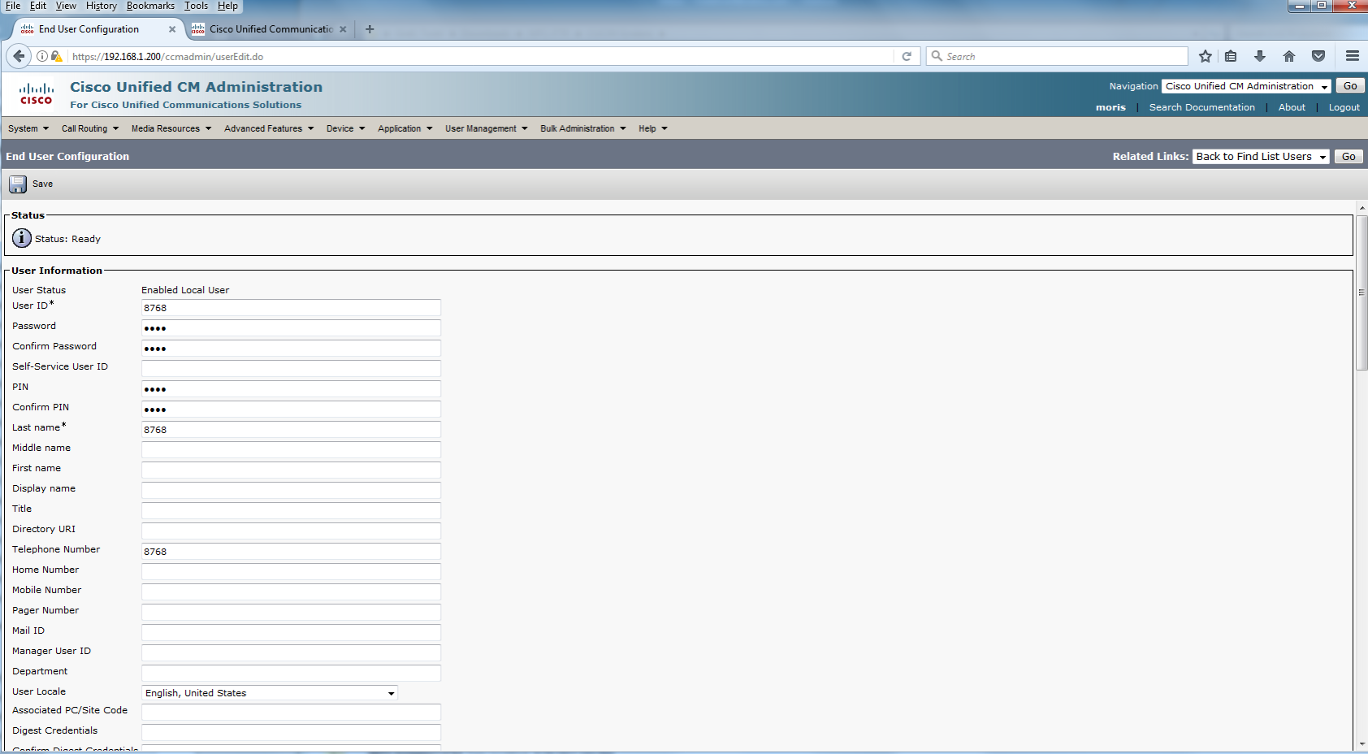1368x754 pixels.
Task: Open the User Management menu
Action: 487,128
